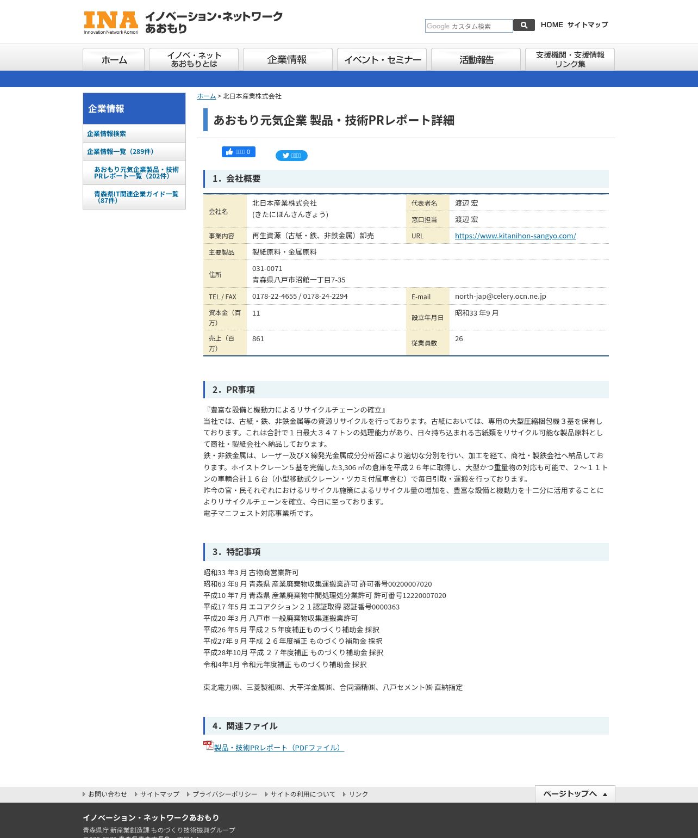Click the ページトップへ button

[575, 794]
